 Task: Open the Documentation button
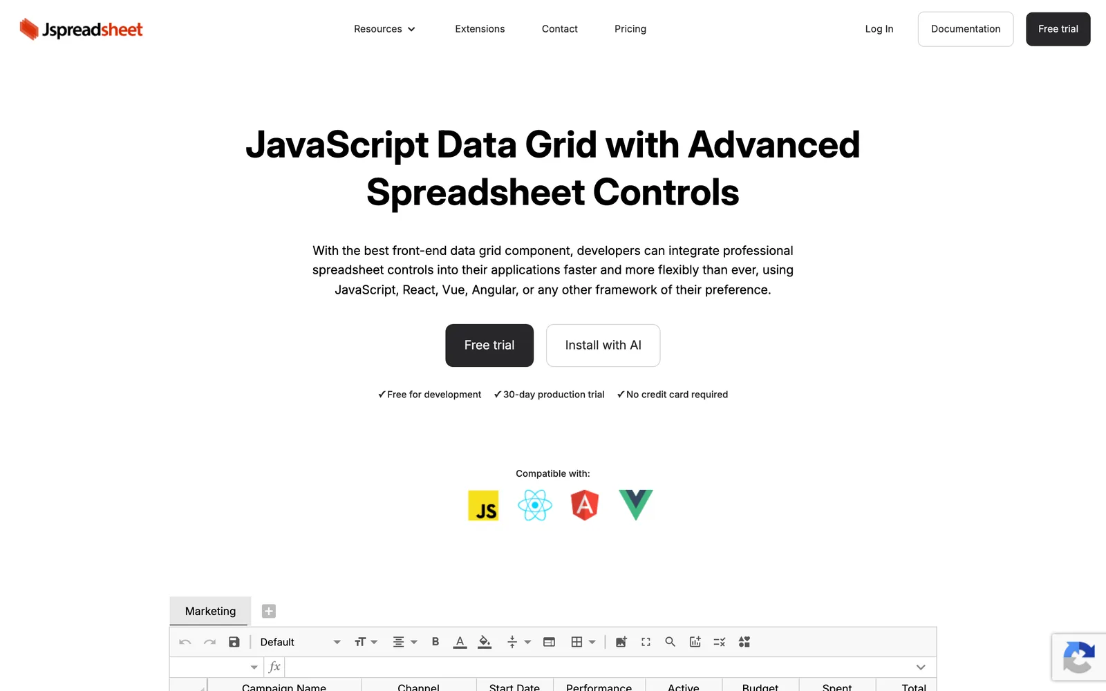(966, 29)
